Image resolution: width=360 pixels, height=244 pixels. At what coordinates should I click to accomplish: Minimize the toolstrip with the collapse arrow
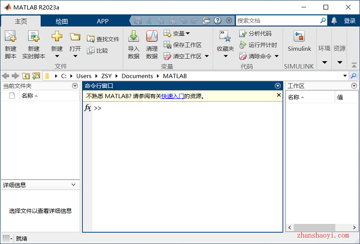(x=354, y=66)
